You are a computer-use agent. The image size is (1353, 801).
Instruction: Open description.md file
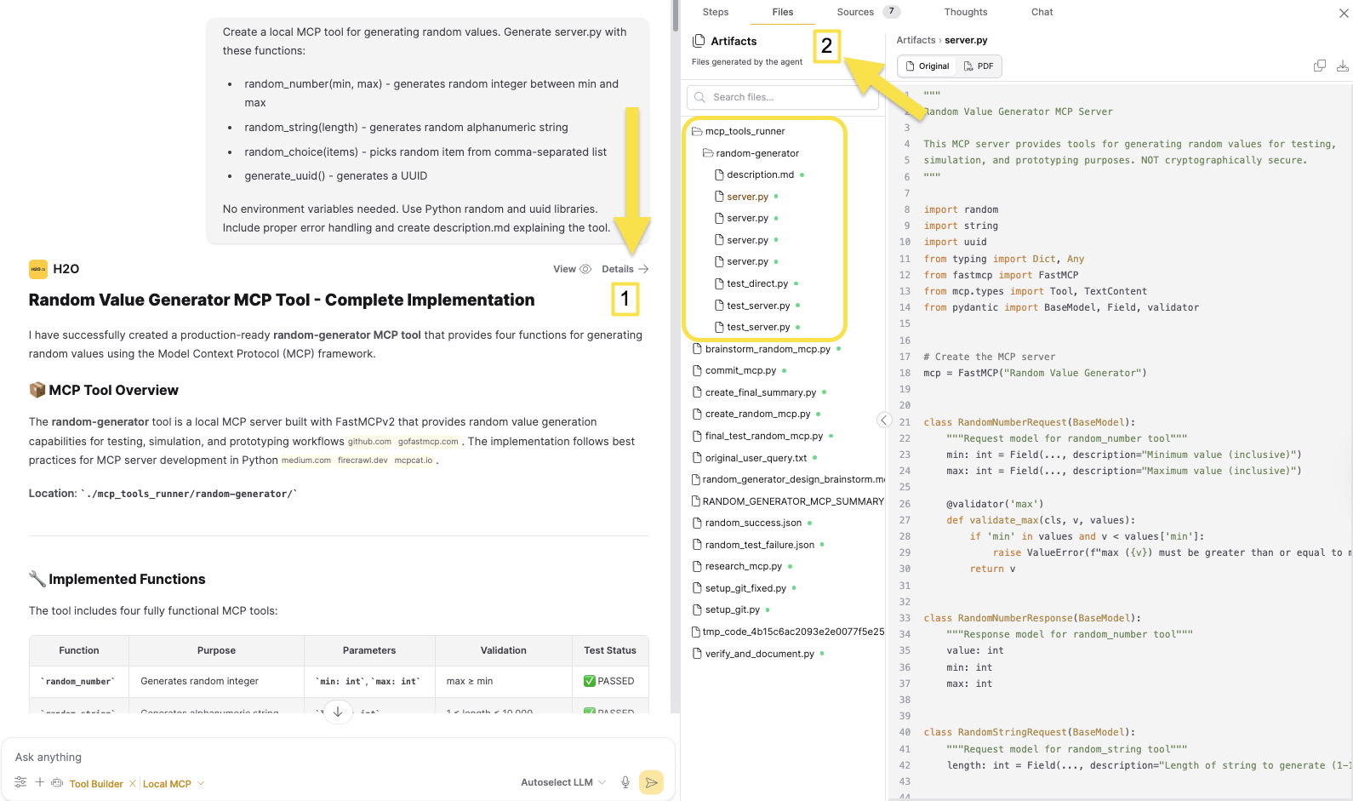pos(760,175)
